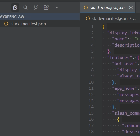Open the Extensions view icon
This screenshot has width=140, height=136.
pos(46,7)
